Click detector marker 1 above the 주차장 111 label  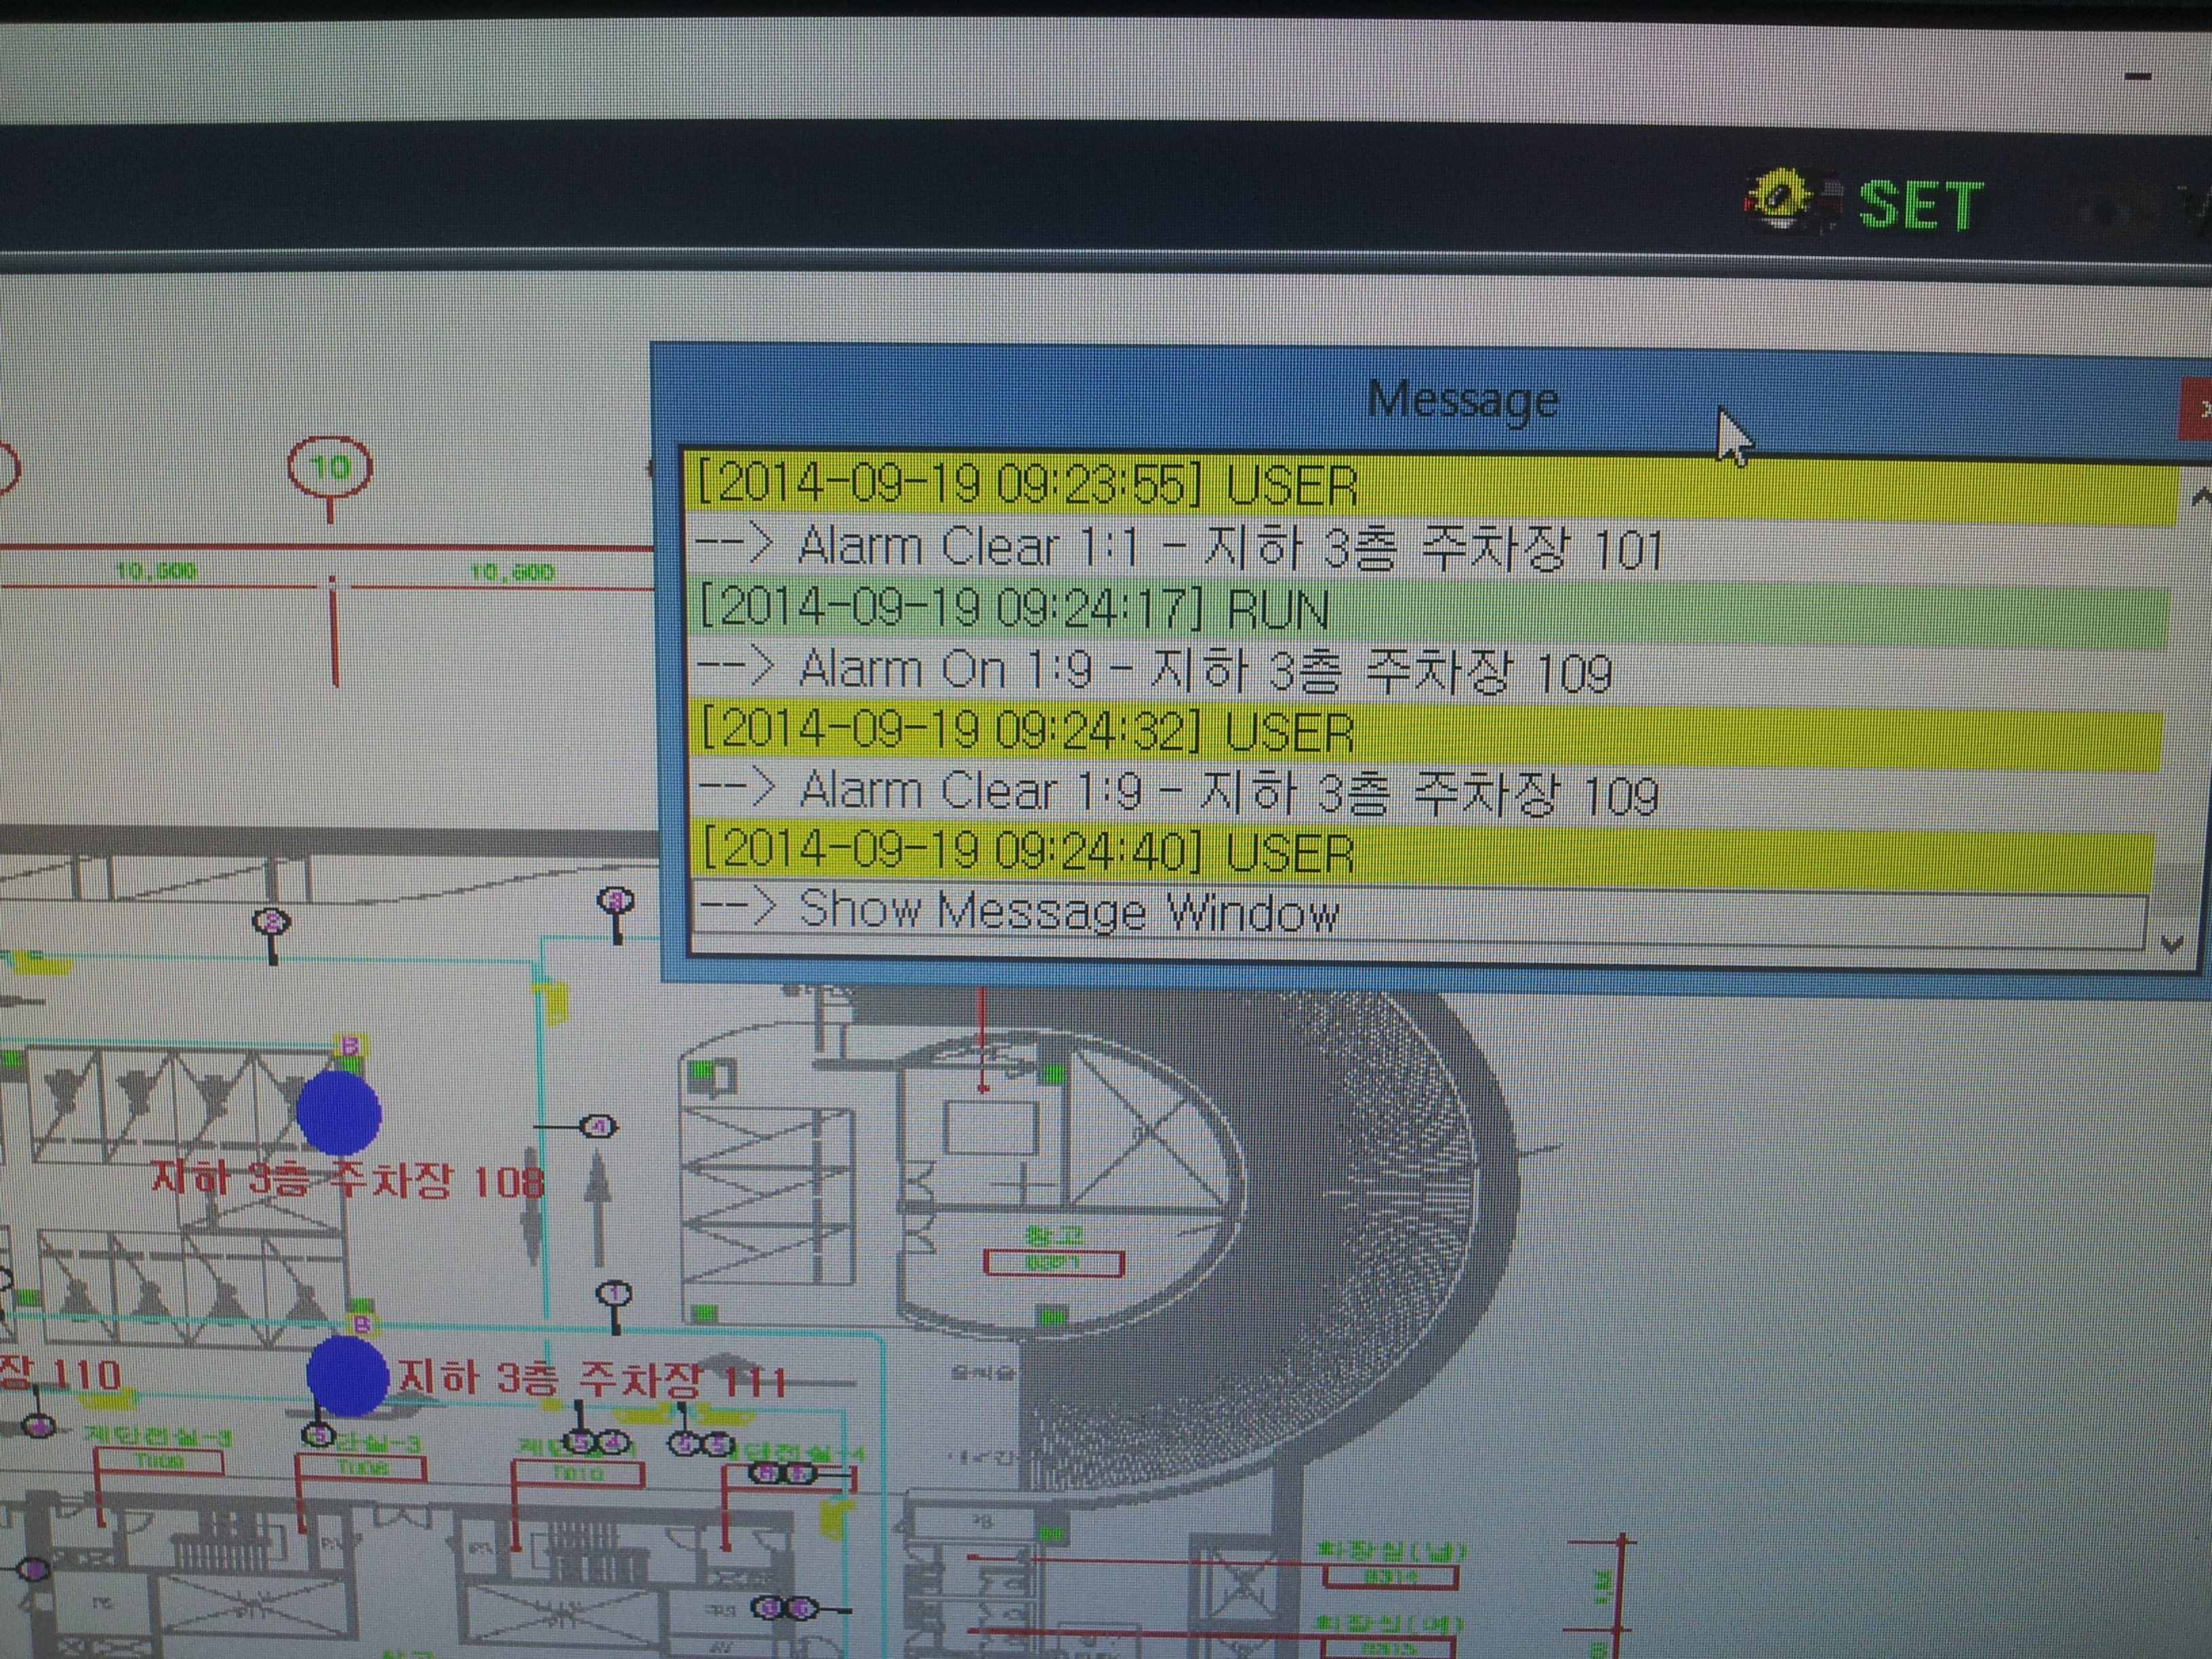[614, 1294]
